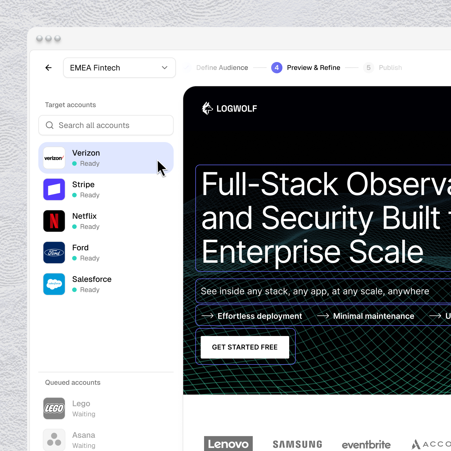This screenshot has width=451, height=451.
Task: Click the Logwolf wolf logo icon
Action: pos(207,108)
